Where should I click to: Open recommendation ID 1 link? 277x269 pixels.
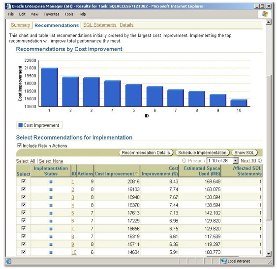tap(73, 181)
